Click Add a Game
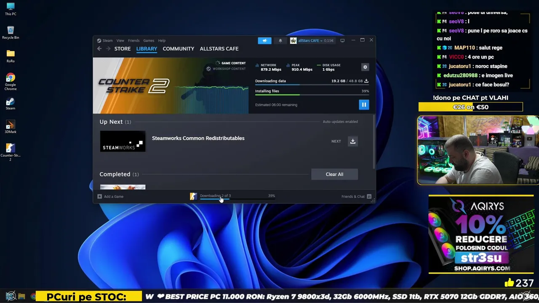This screenshot has width=539, height=303. (x=114, y=197)
